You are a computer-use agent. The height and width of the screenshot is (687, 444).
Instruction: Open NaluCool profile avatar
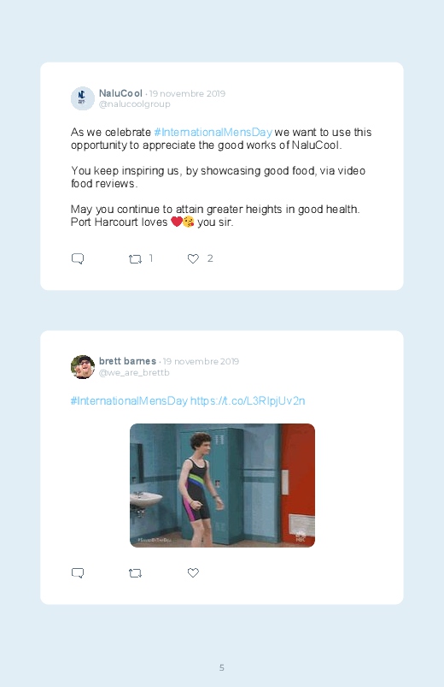pos(83,98)
